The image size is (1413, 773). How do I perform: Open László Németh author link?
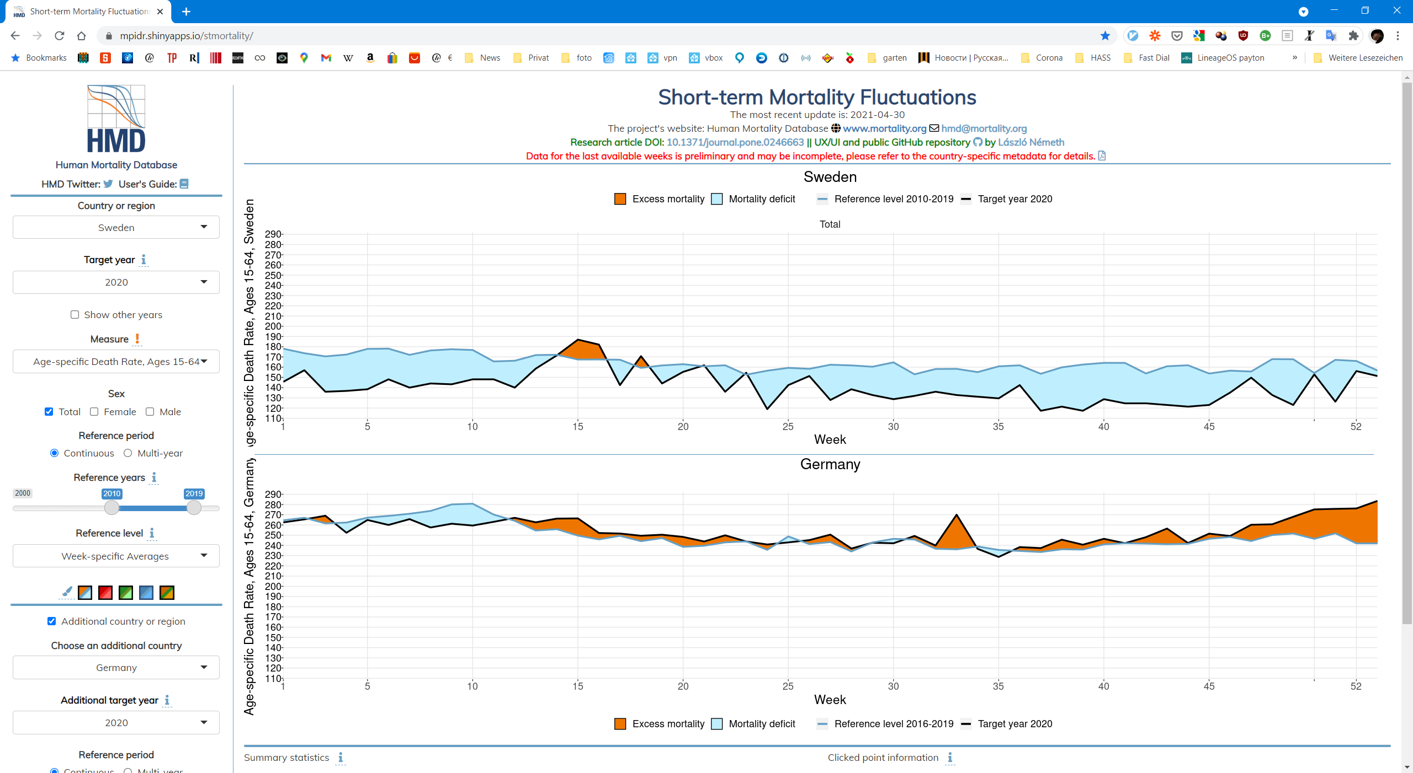click(1031, 142)
